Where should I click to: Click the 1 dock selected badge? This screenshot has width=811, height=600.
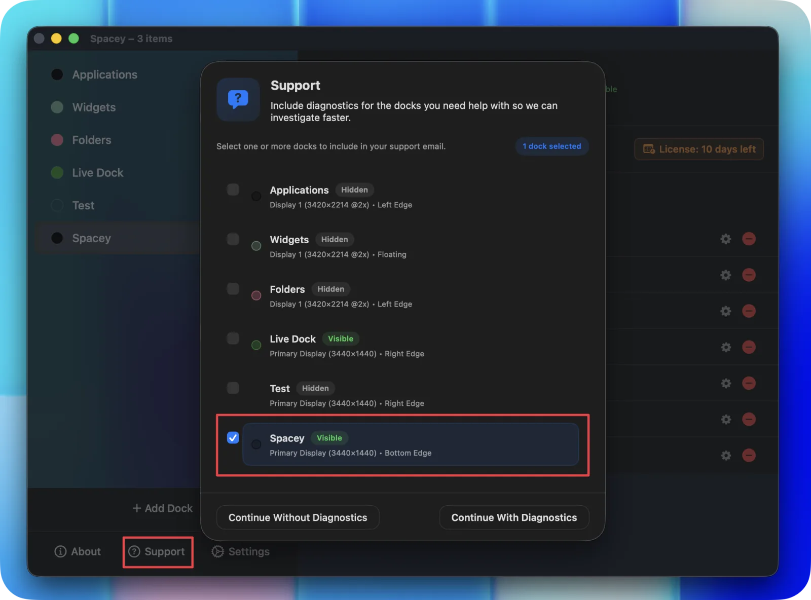tap(552, 146)
